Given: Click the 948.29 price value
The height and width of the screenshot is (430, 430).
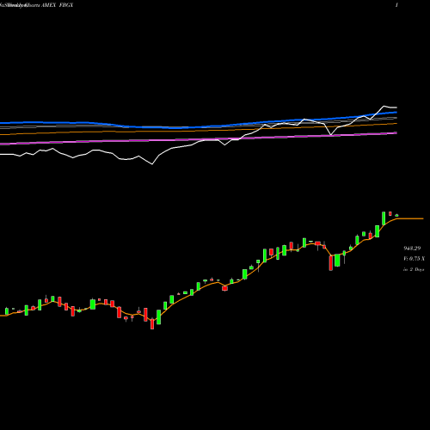Looking at the screenshot, I should 412,249.
